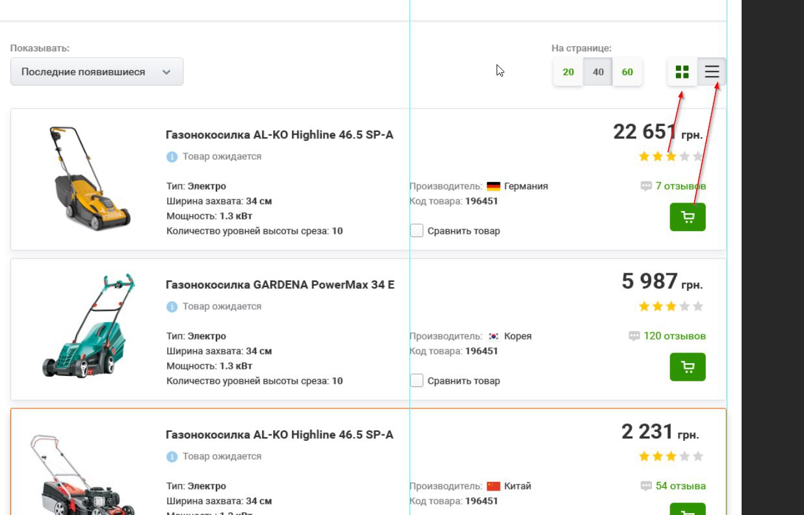
Task: Click the info icon in the 2 231 грн. product row
Action: coord(172,457)
